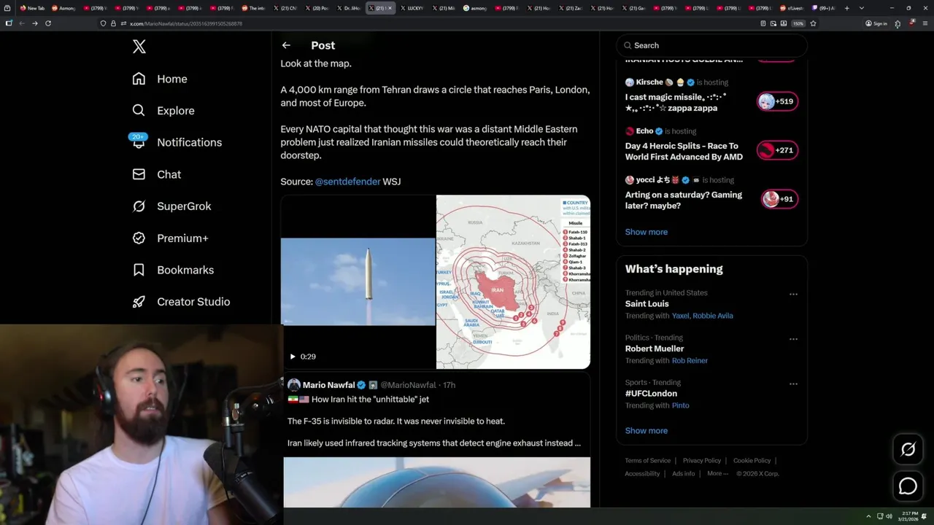The image size is (934, 525).
Task: Click Show more under live spaces
Action: pos(646,232)
